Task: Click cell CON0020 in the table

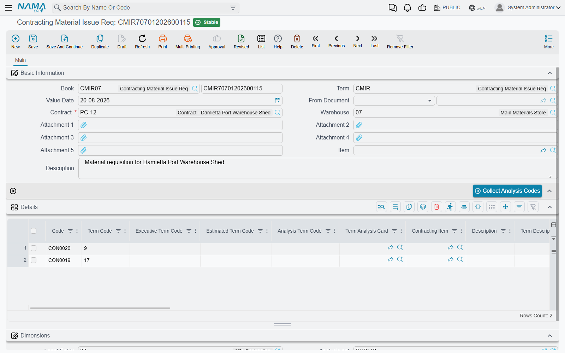Action: [x=64, y=248]
